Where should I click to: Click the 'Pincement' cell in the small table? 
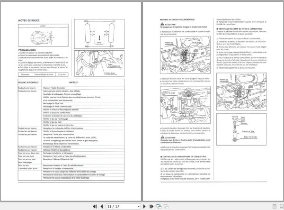[x=25, y=74]
